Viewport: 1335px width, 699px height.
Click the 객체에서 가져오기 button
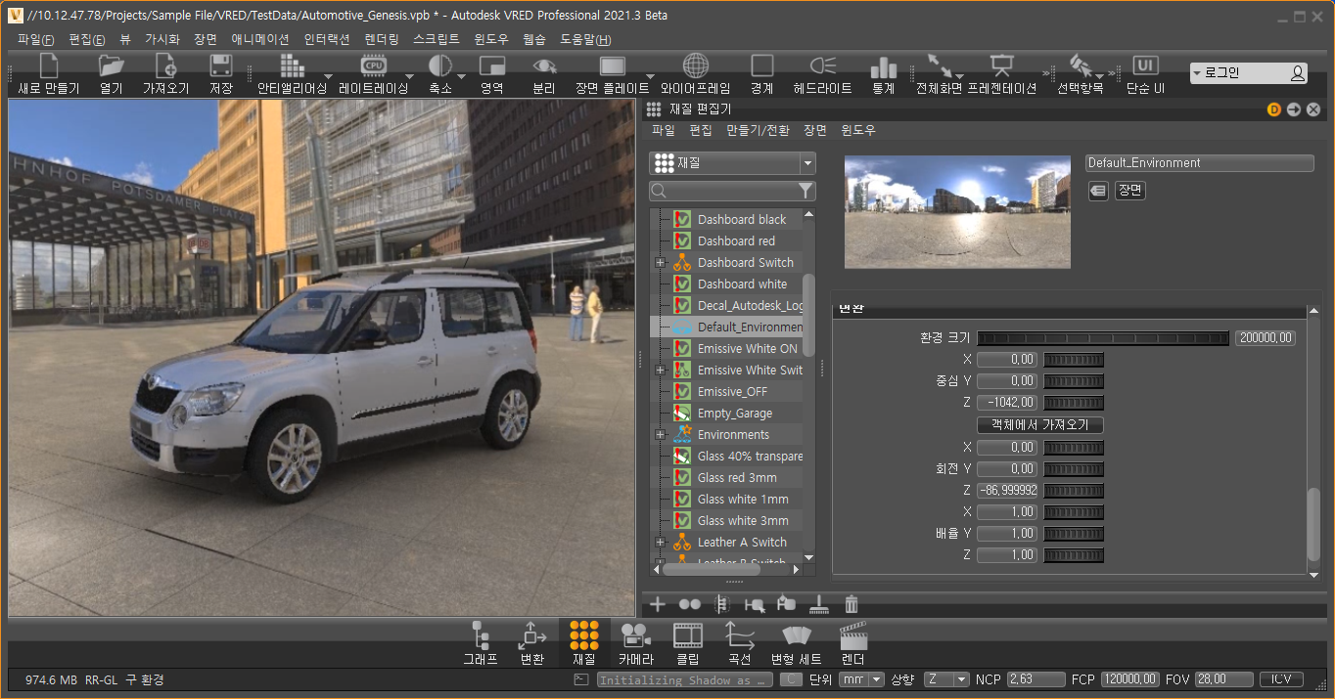(1039, 425)
